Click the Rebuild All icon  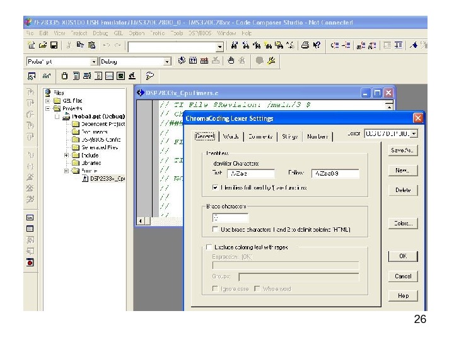(x=204, y=60)
